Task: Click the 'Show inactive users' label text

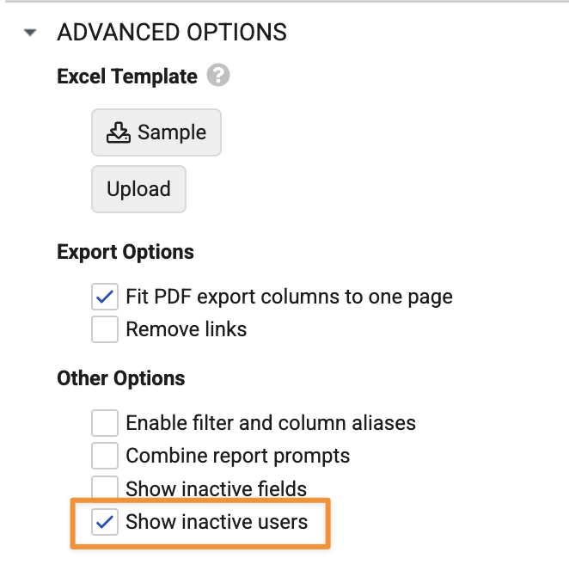Action: click(x=217, y=521)
